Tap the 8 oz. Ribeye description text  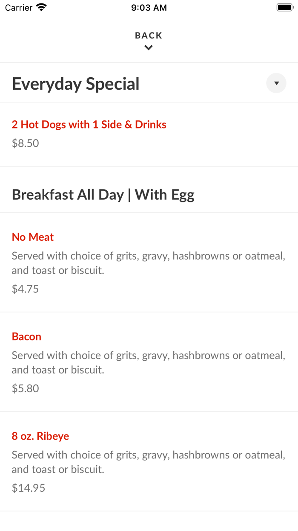(x=148, y=462)
